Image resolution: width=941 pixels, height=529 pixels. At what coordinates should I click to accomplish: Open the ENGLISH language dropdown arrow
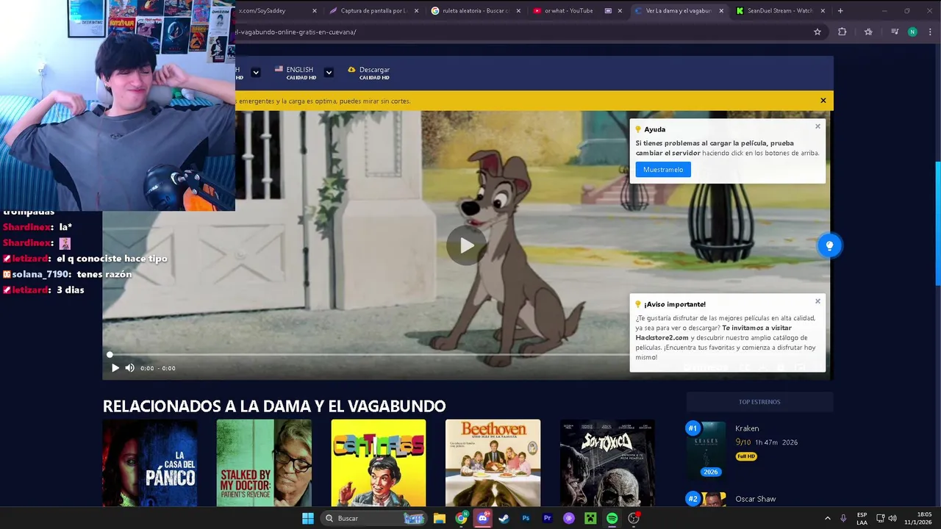[329, 73]
